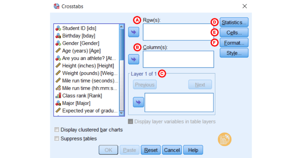Select Height (inches) [Height] variable
Viewport: 302px width, 158px height.
pos(88,65)
